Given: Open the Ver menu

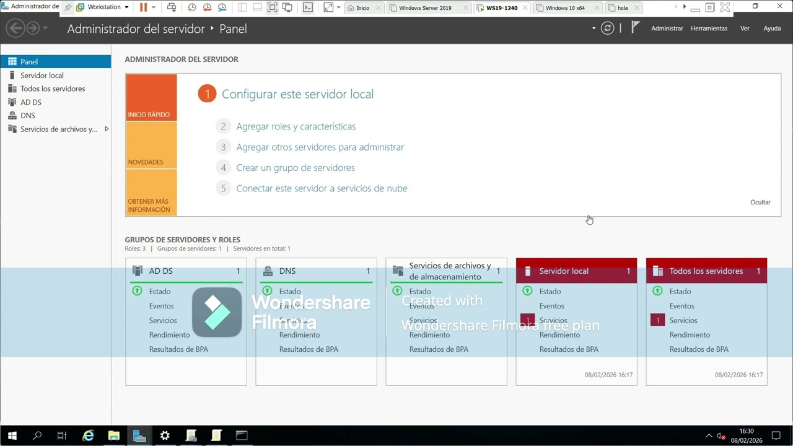Looking at the screenshot, I should tap(745, 28).
